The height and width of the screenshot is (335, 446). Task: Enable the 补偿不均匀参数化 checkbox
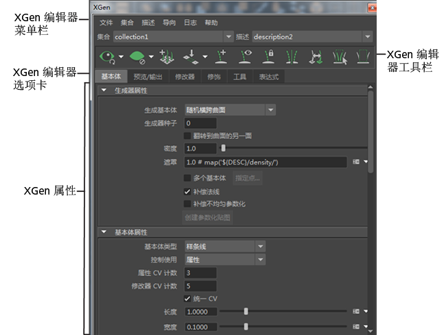[x=187, y=204]
